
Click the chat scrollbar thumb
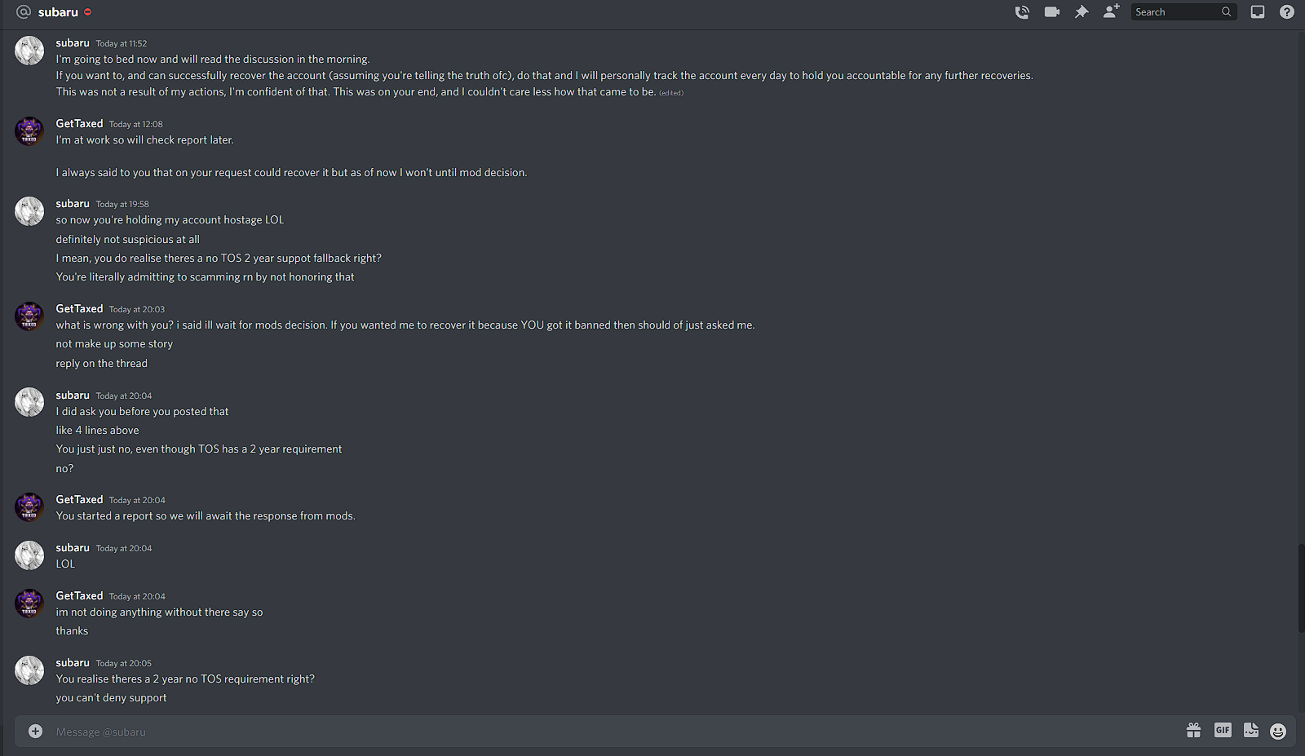click(1301, 587)
